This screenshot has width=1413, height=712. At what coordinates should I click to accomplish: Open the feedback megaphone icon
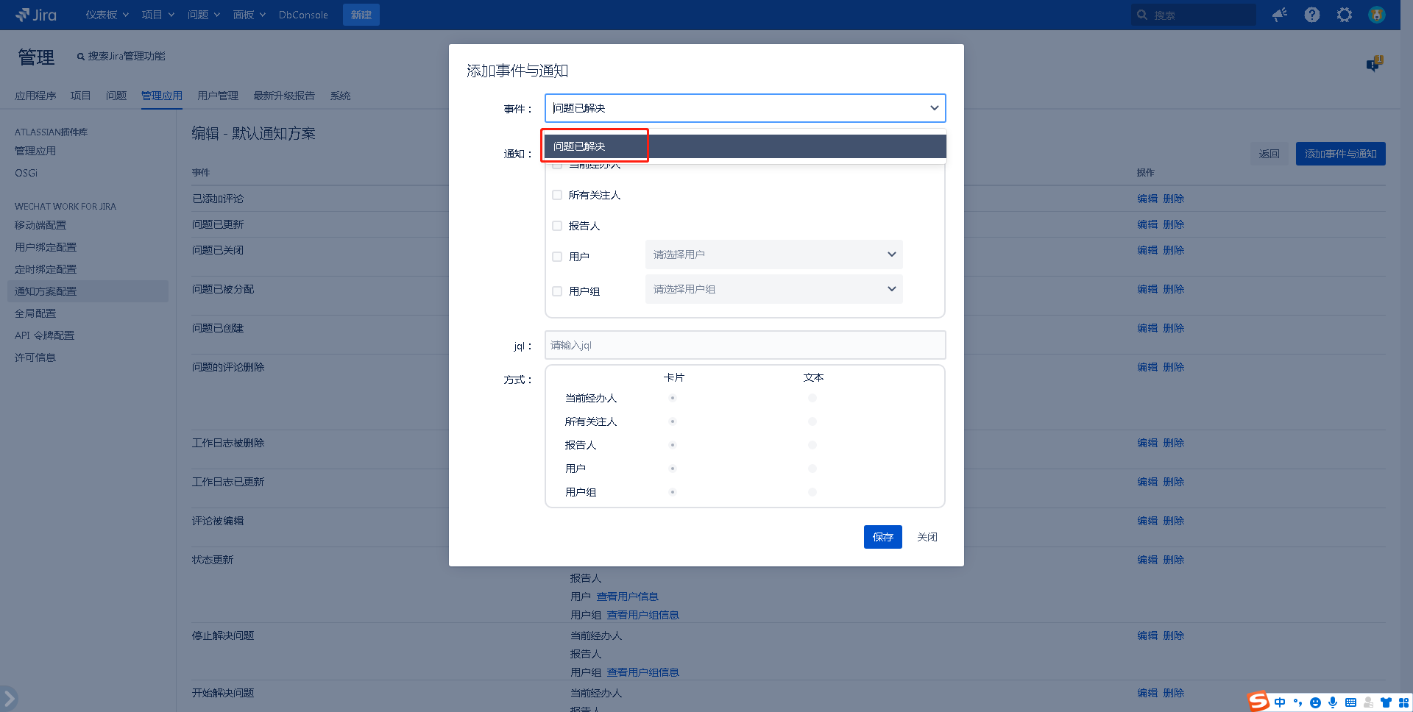tap(1280, 15)
